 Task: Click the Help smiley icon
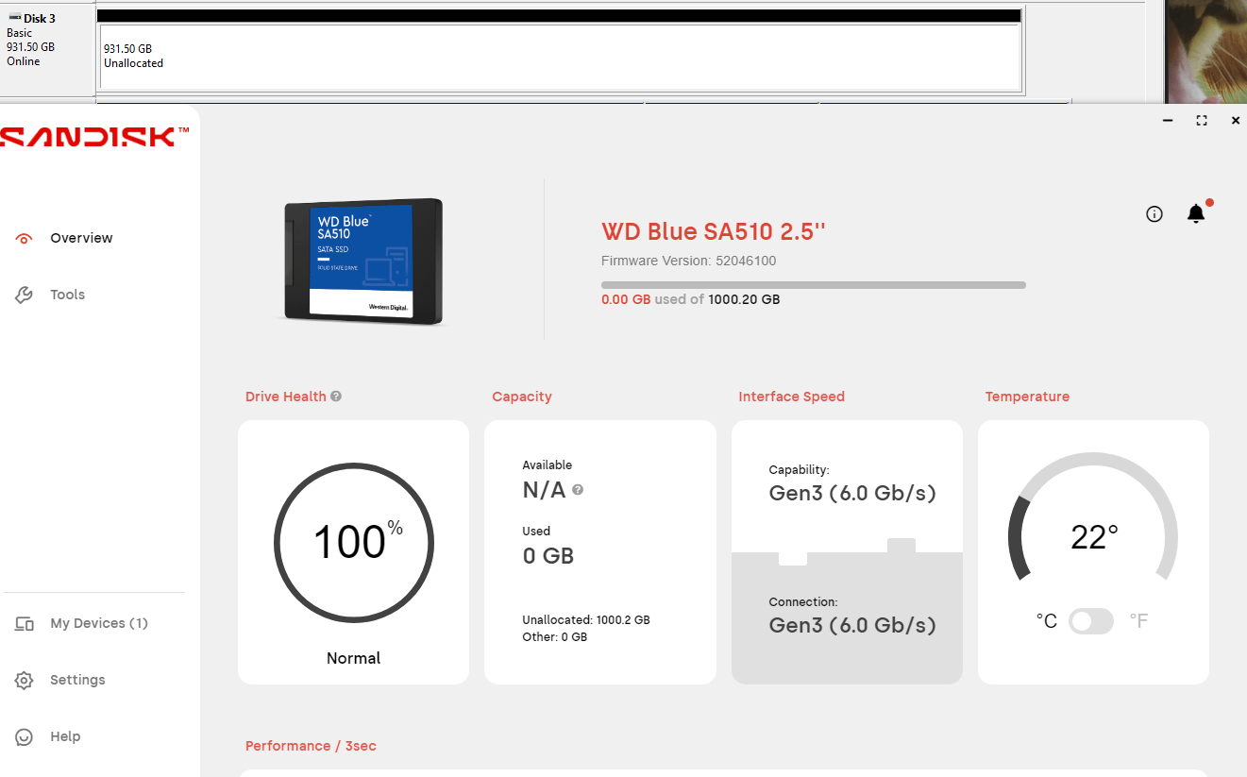coord(25,736)
